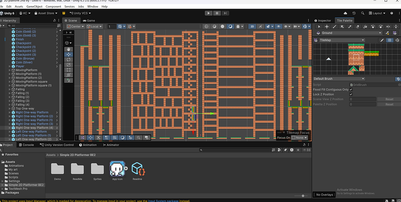Select the Hand view tool
This screenshot has width=401, height=202.
click(69, 49)
